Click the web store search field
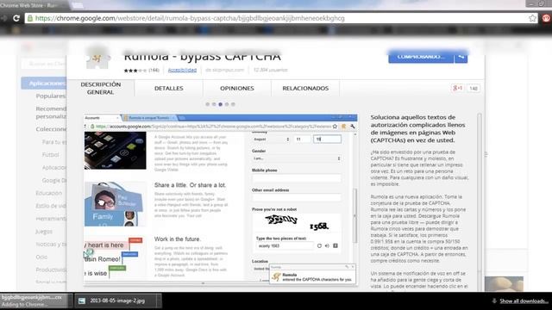The width and height of the screenshot is (552, 310). pyautogui.click(x=44, y=64)
